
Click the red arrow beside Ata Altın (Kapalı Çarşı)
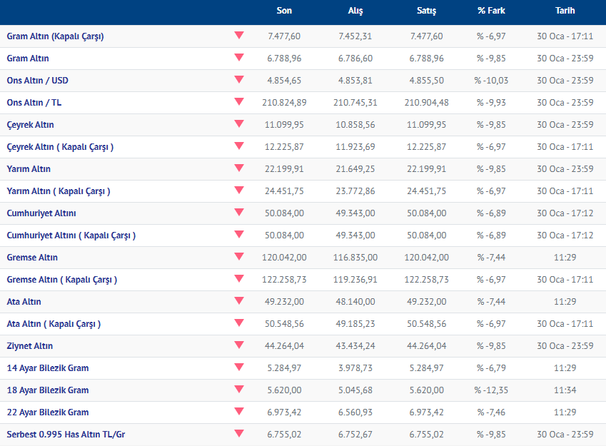coord(238,323)
